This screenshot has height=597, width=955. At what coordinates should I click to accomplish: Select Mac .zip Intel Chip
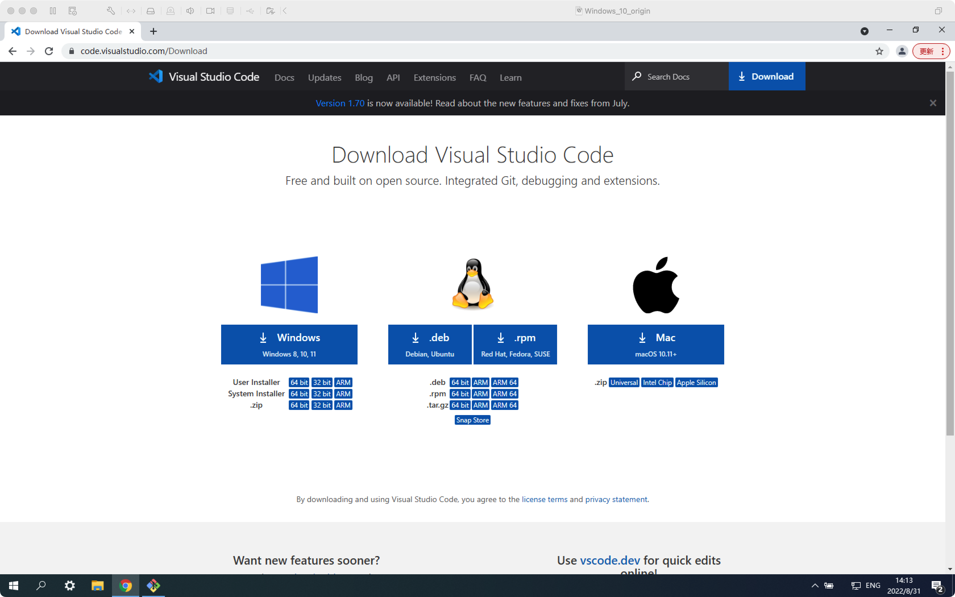click(657, 382)
